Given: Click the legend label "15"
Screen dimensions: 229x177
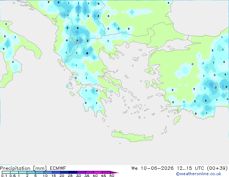Looking at the screenshot, I should point(53,176).
